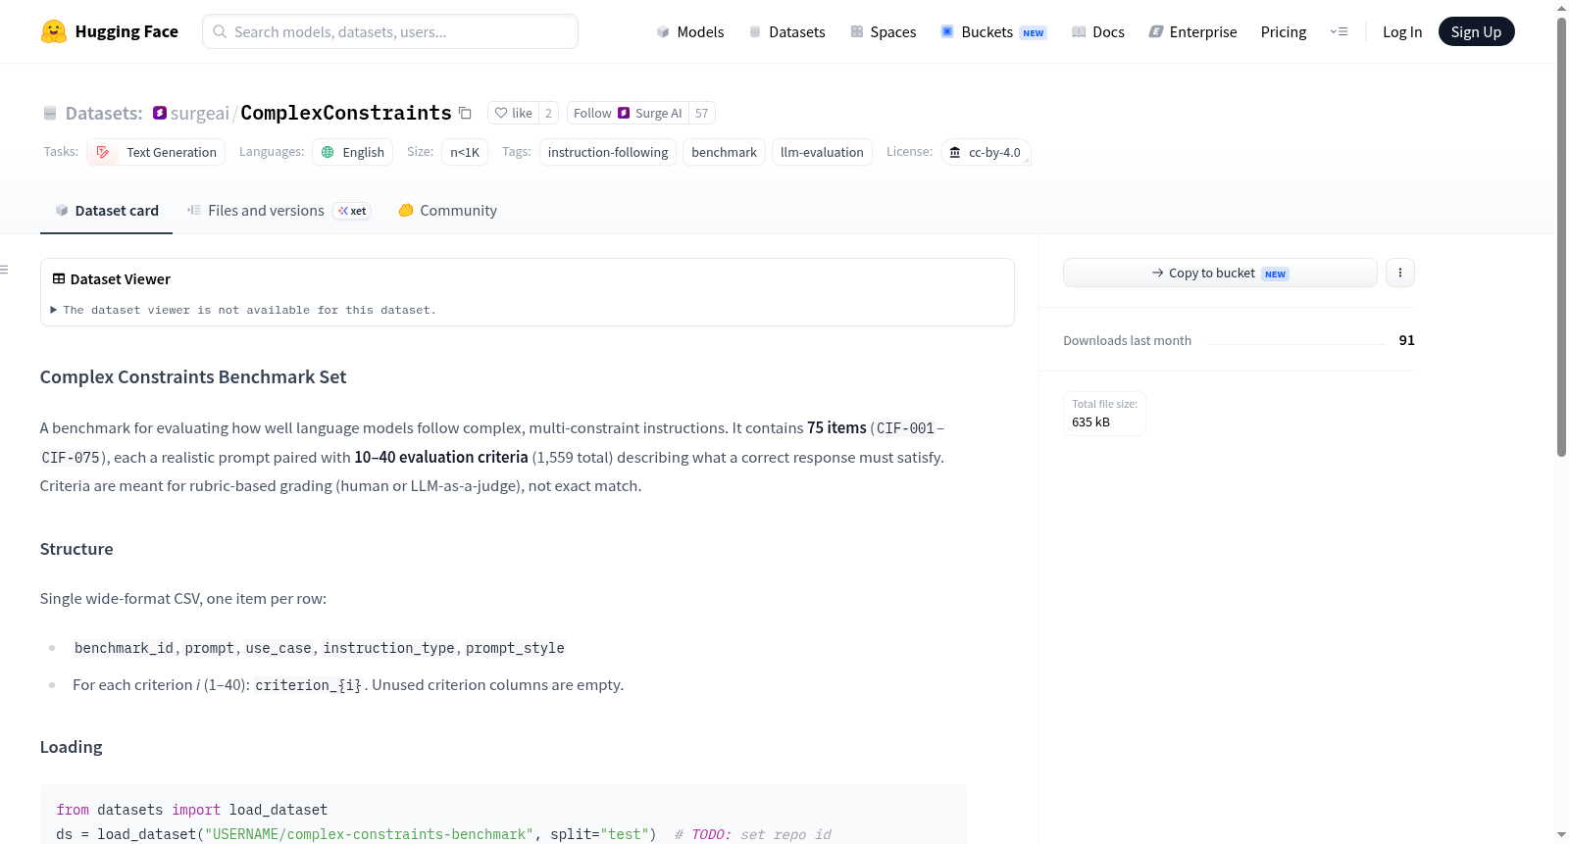Click the ComplexConstraints dataset title
The height and width of the screenshot is (844, 1569).
pos(346,113)
